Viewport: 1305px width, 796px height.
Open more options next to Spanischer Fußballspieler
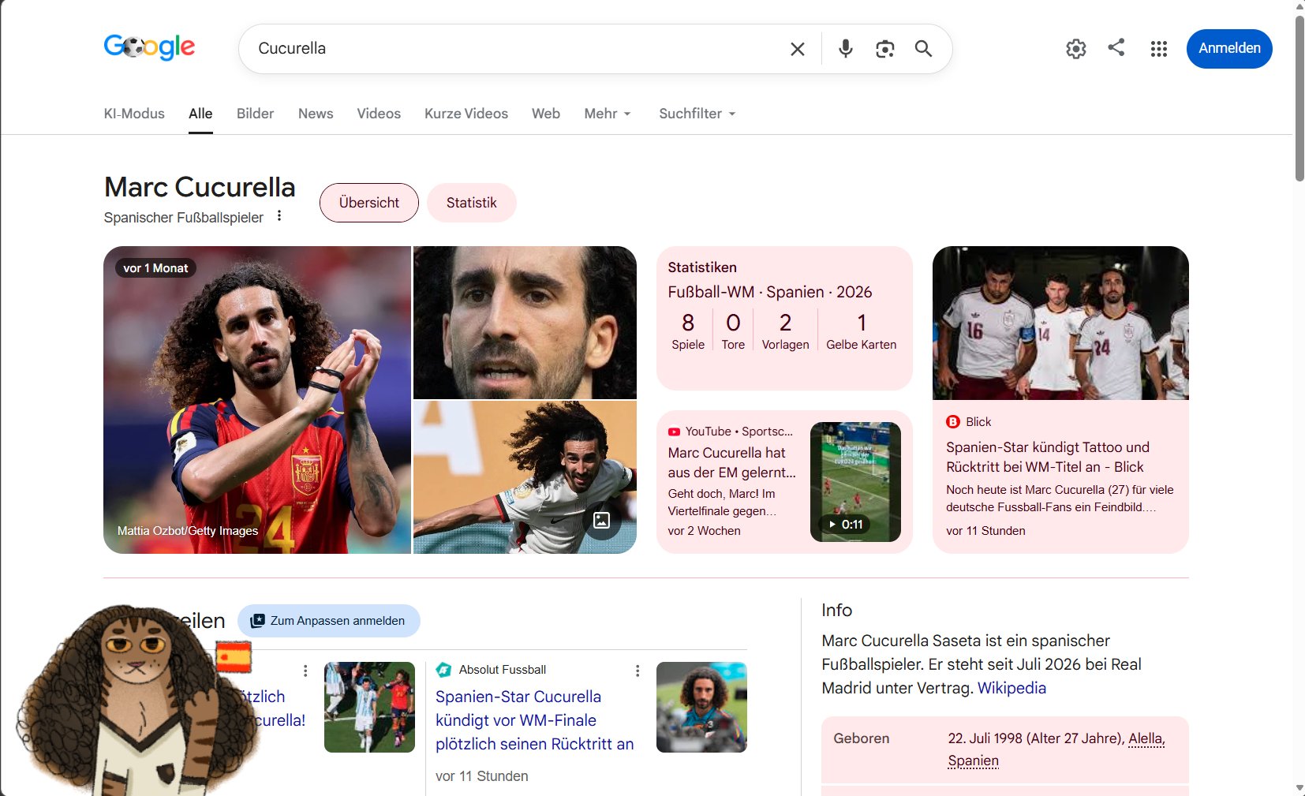pos(279,216)
